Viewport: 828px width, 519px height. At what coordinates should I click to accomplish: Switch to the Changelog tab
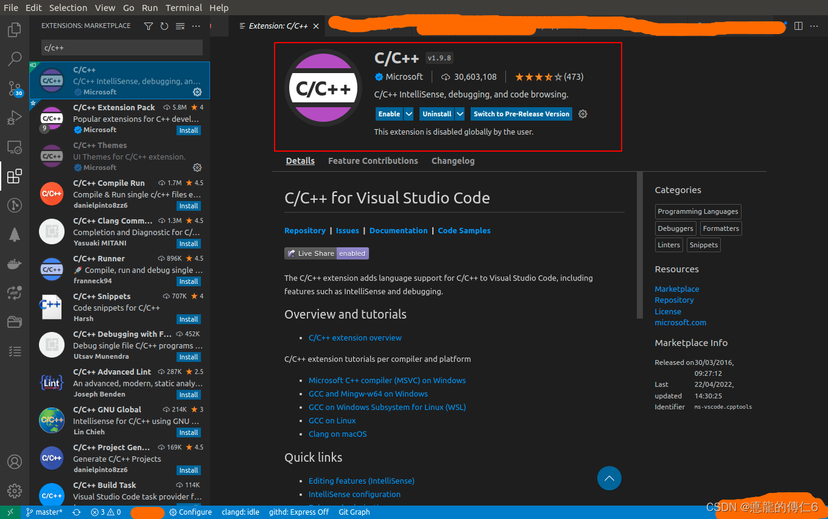[x=453, y=161]
